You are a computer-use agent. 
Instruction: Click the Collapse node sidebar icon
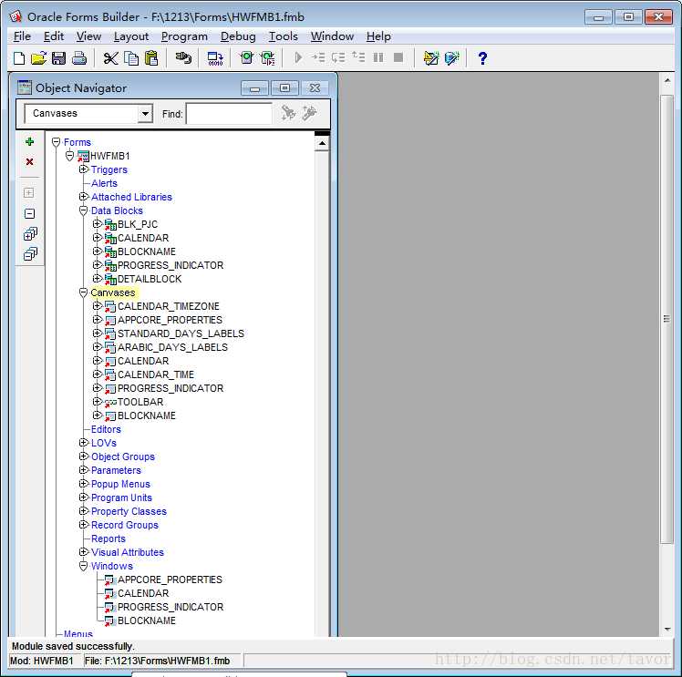(29, 214)
